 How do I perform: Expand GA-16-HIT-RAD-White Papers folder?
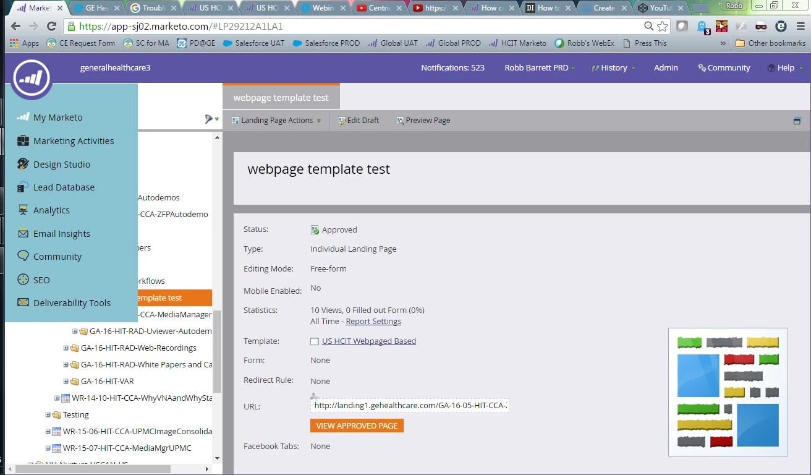pyautogui.click(x=66, y=365)
